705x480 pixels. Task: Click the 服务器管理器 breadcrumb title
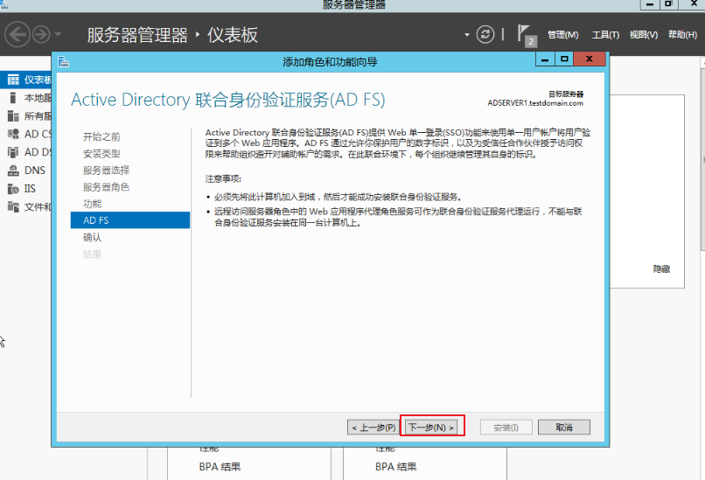137,35
